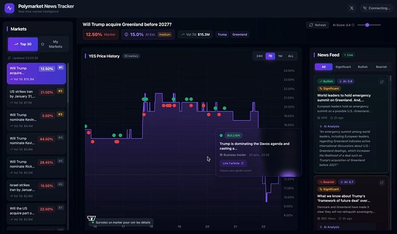This screenshot has width=397, height=234.
Task: Filter news feed by Bullish
Action: [362, 67]
